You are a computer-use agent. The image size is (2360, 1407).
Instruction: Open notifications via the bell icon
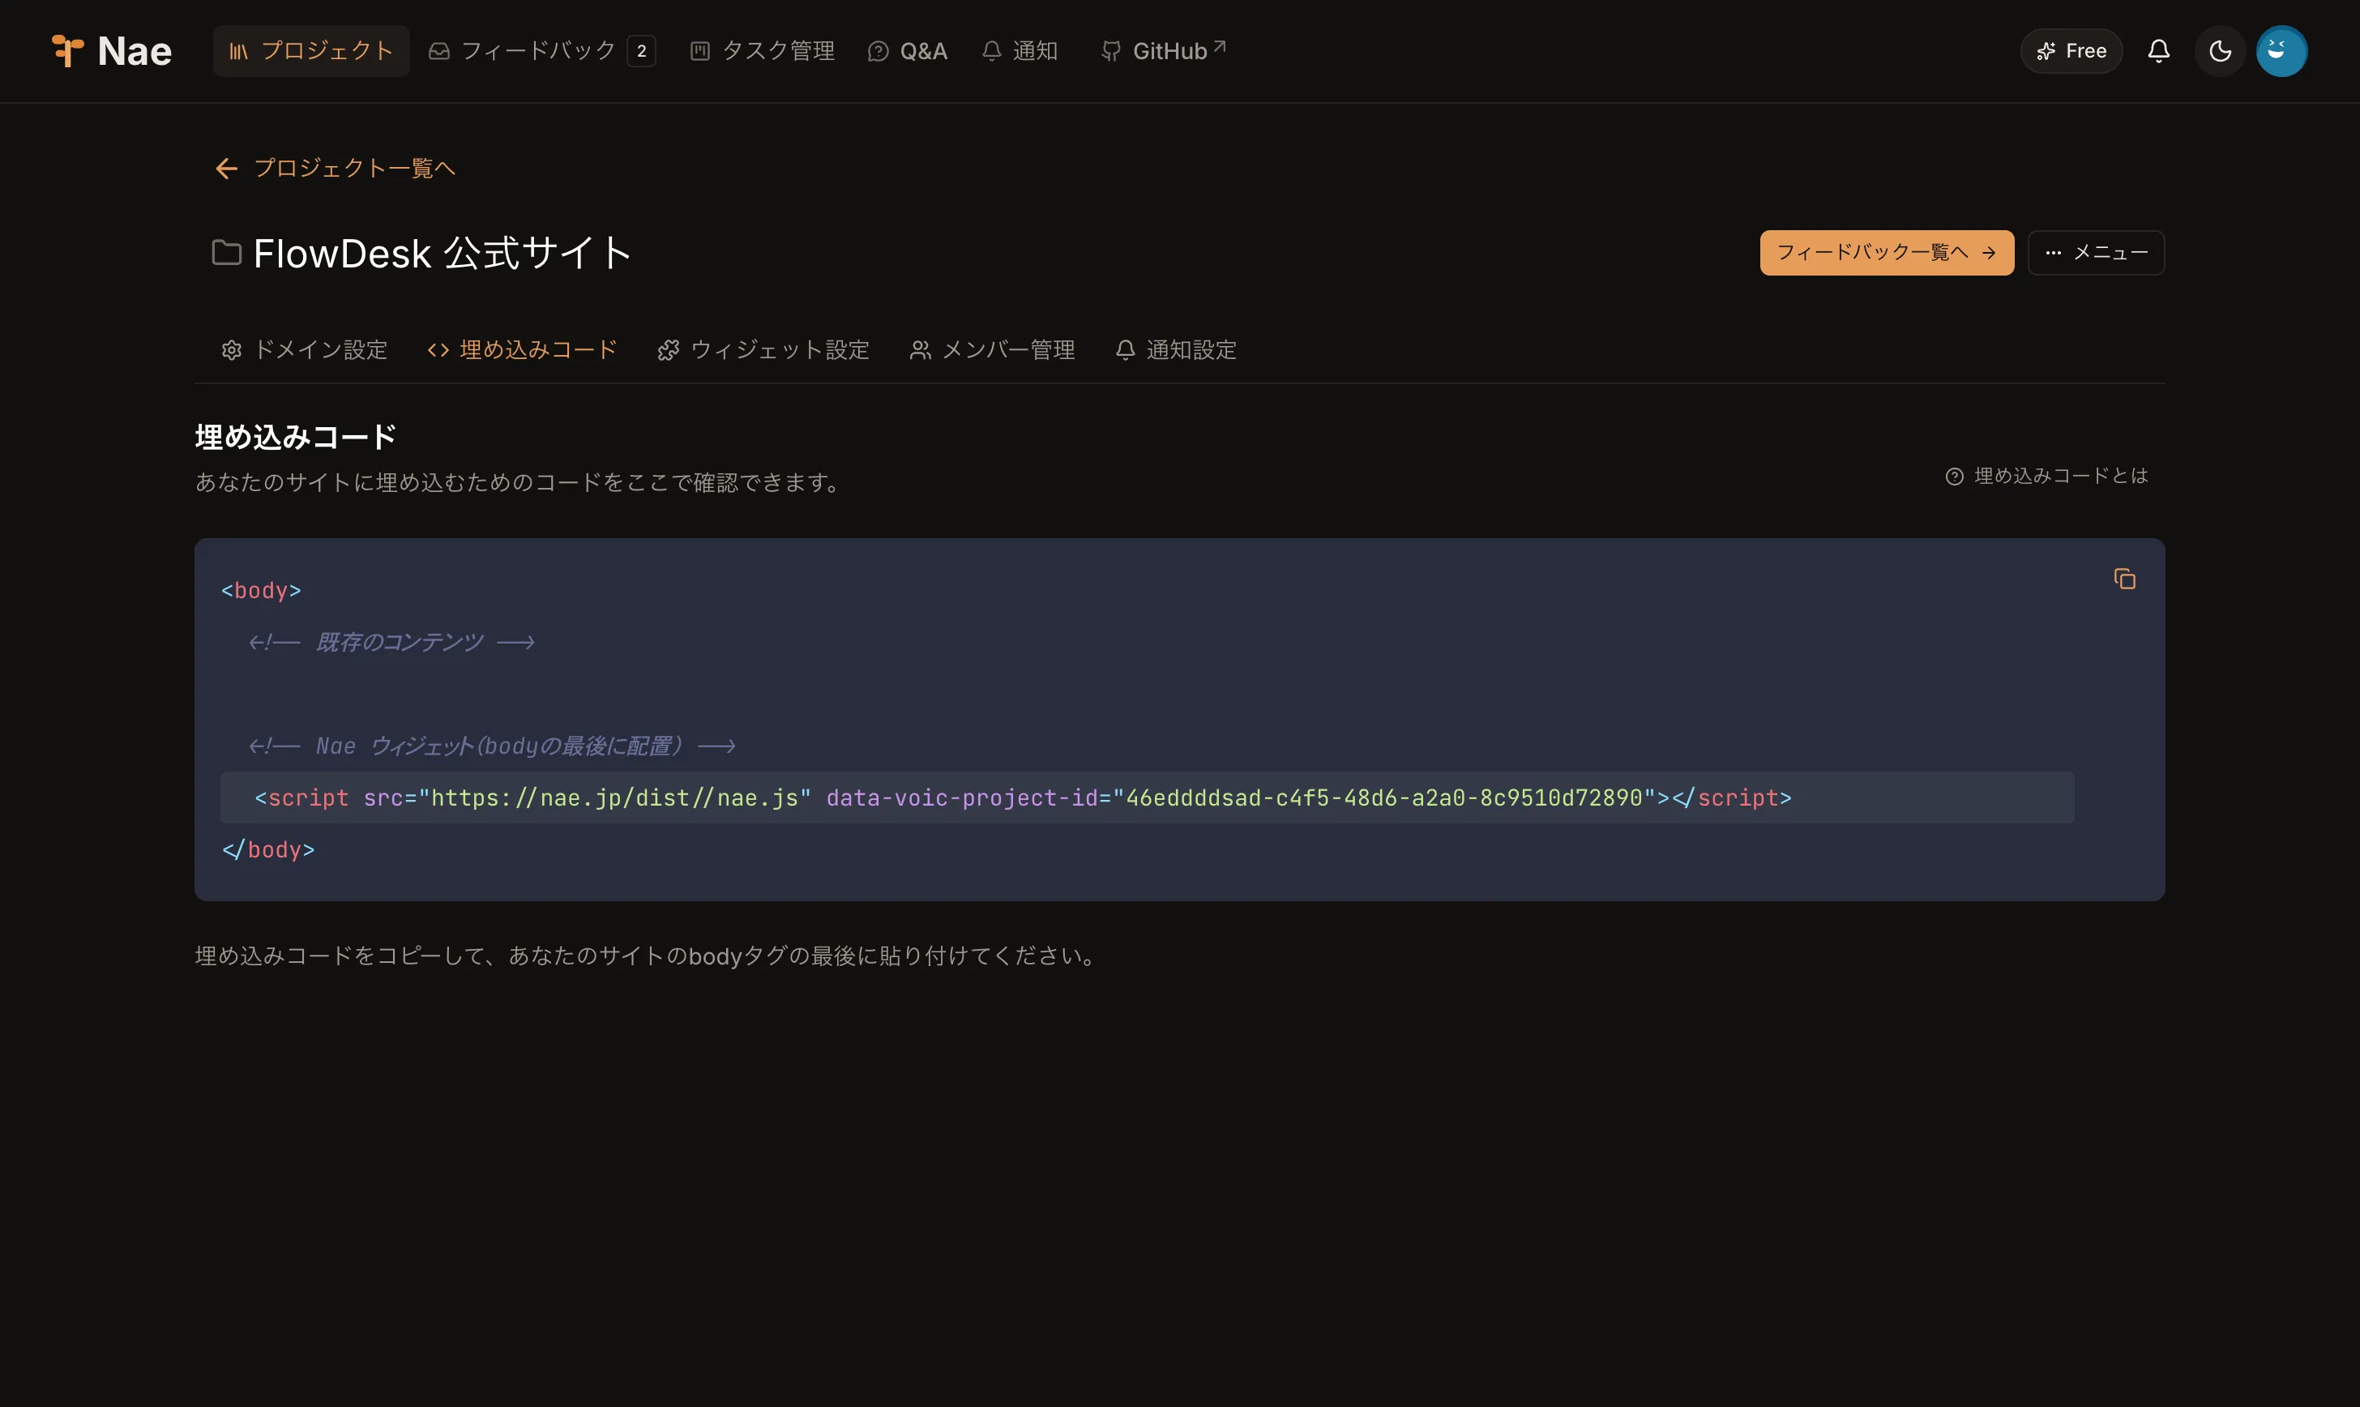point(2159,51)
